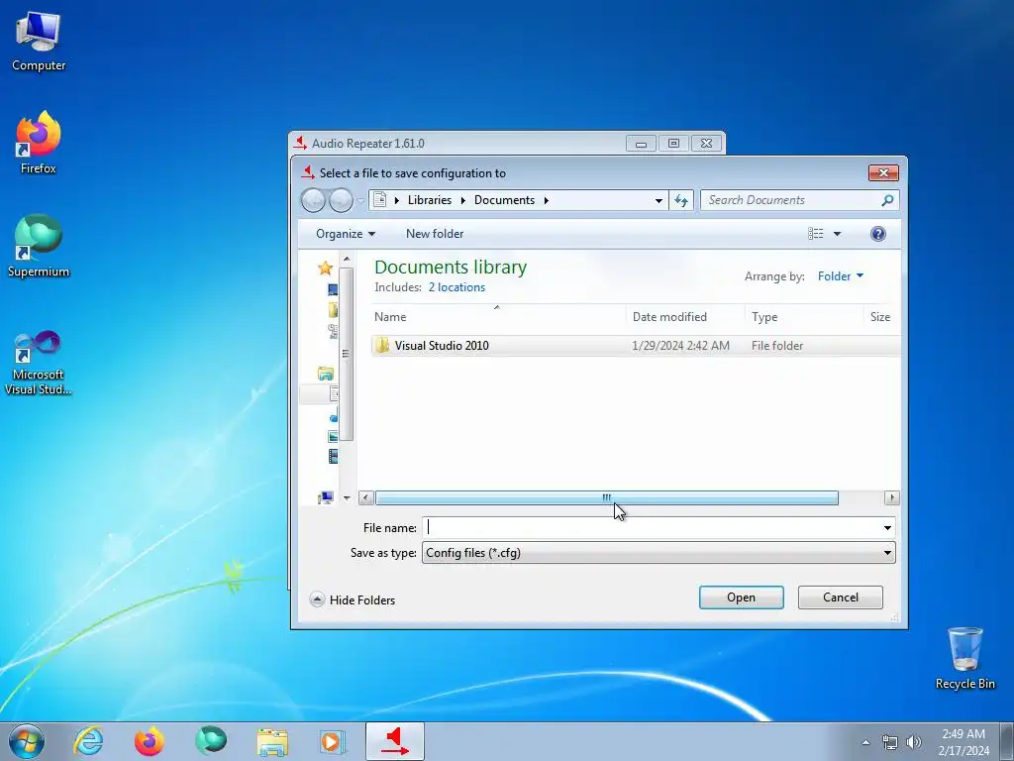The height and width of the screenshot is (761, 1014).
Task: Click the taskbar clock and date
Action: point(963,742)
